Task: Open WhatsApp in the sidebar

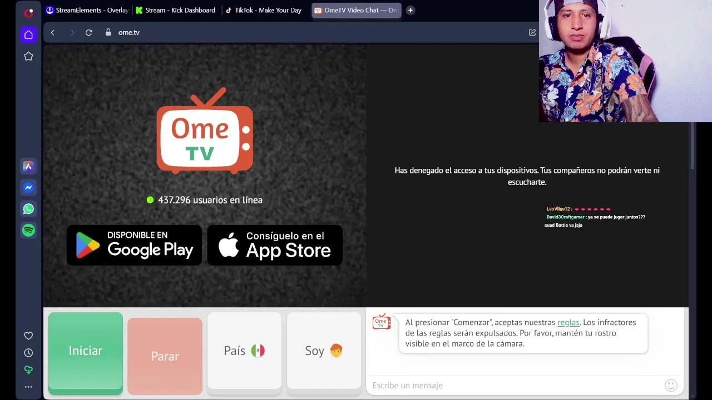Action: pos(28,209)
